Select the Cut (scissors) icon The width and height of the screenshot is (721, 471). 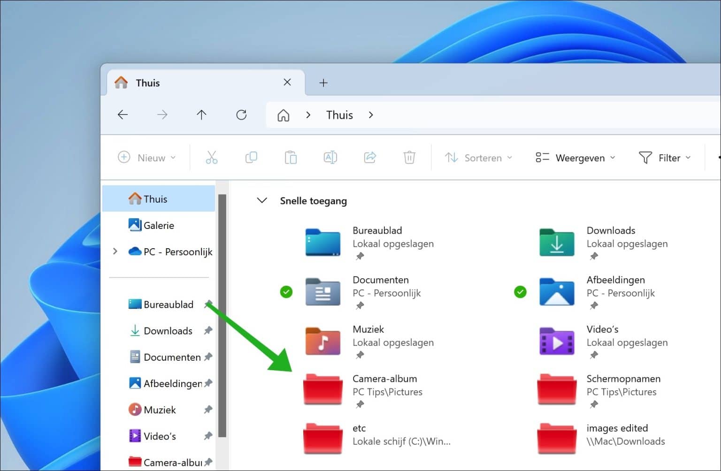pos(211,158)
